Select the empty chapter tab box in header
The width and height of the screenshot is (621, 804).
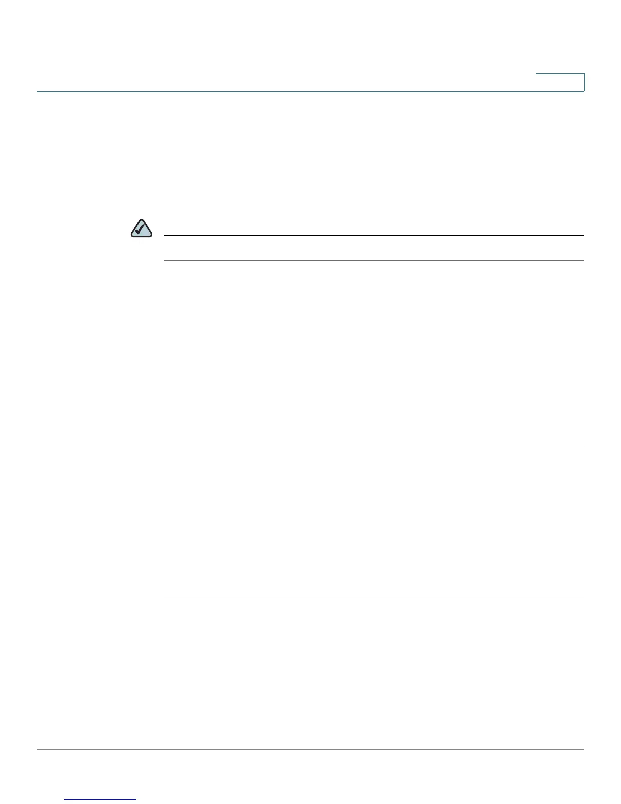[560, 82]
